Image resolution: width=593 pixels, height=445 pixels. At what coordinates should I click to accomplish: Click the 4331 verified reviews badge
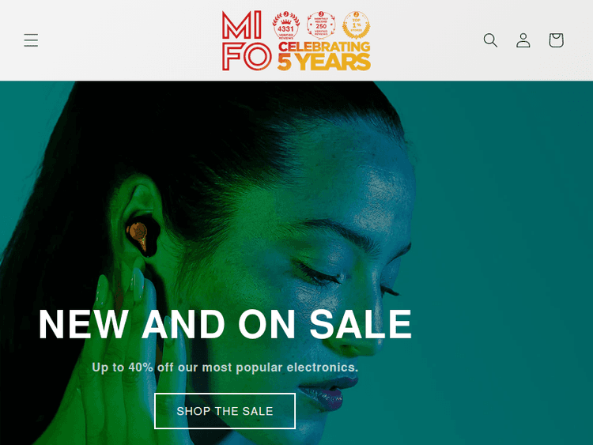coord(286,26)
